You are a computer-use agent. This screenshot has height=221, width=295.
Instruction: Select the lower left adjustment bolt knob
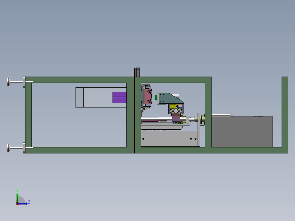[8, 148]
